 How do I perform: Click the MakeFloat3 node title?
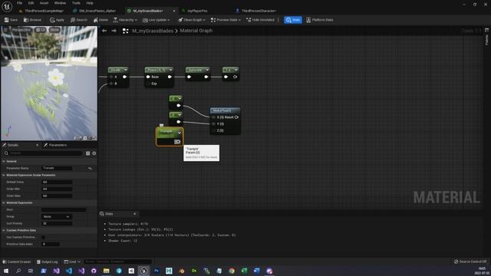click(x=222, y=110)
